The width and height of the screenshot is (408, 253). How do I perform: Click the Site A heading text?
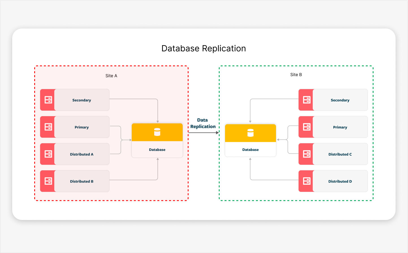pos(111,76)
